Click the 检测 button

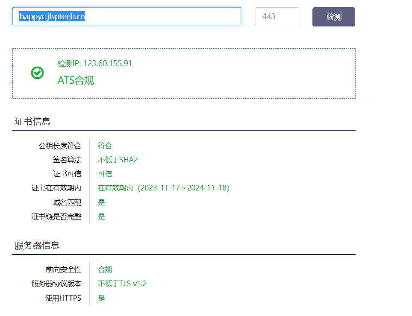pyautogui.click(x=334, y=17)
